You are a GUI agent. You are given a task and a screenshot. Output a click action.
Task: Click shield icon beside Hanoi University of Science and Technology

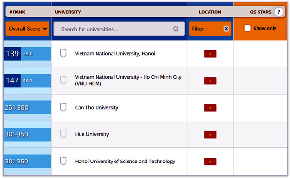click(63, 161)
